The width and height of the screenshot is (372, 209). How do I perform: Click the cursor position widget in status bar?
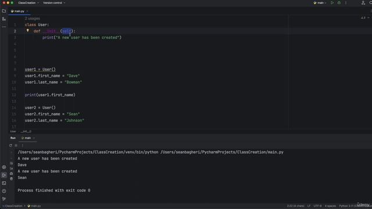[296, 206]
